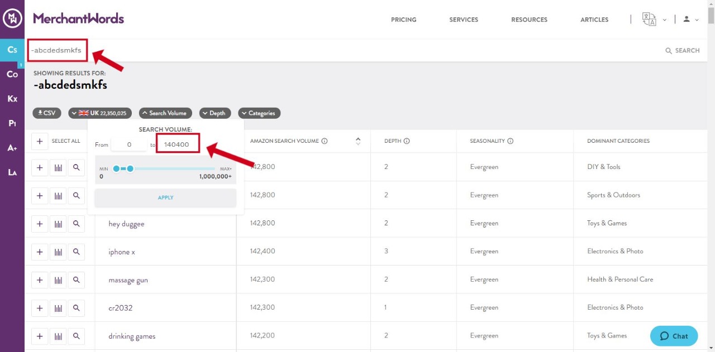Add the cr2032 keyword with plus button
The width and height of the screenshot is (715, 352).
pos(40,308)
